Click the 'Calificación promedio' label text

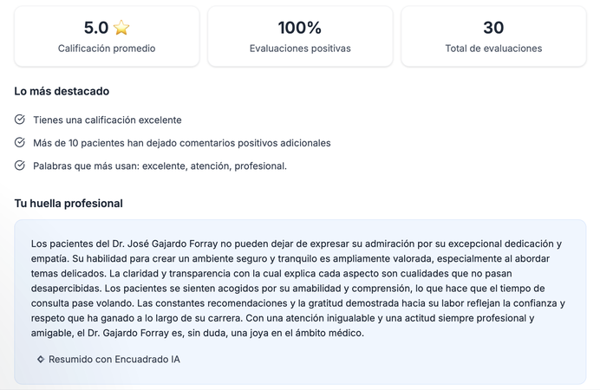point(107,49)
